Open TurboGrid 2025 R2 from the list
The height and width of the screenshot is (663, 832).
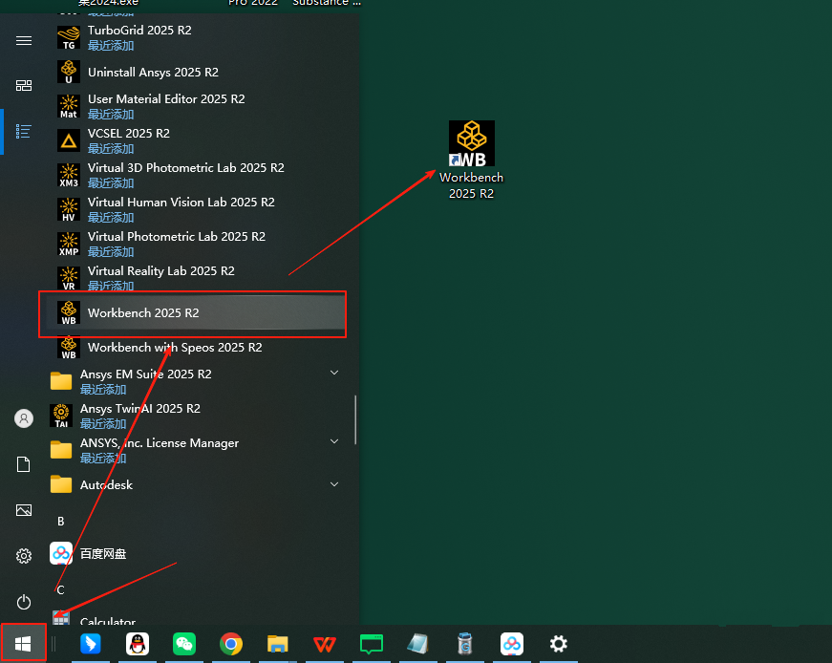tap(139, 31)
